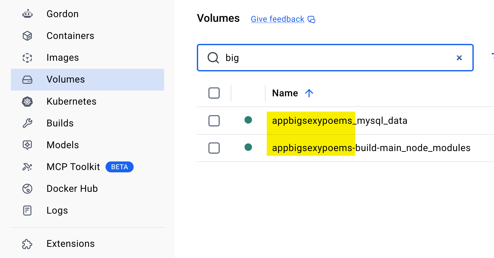
Task: Click the Images icon in sidebar
Action: point(27,58)
